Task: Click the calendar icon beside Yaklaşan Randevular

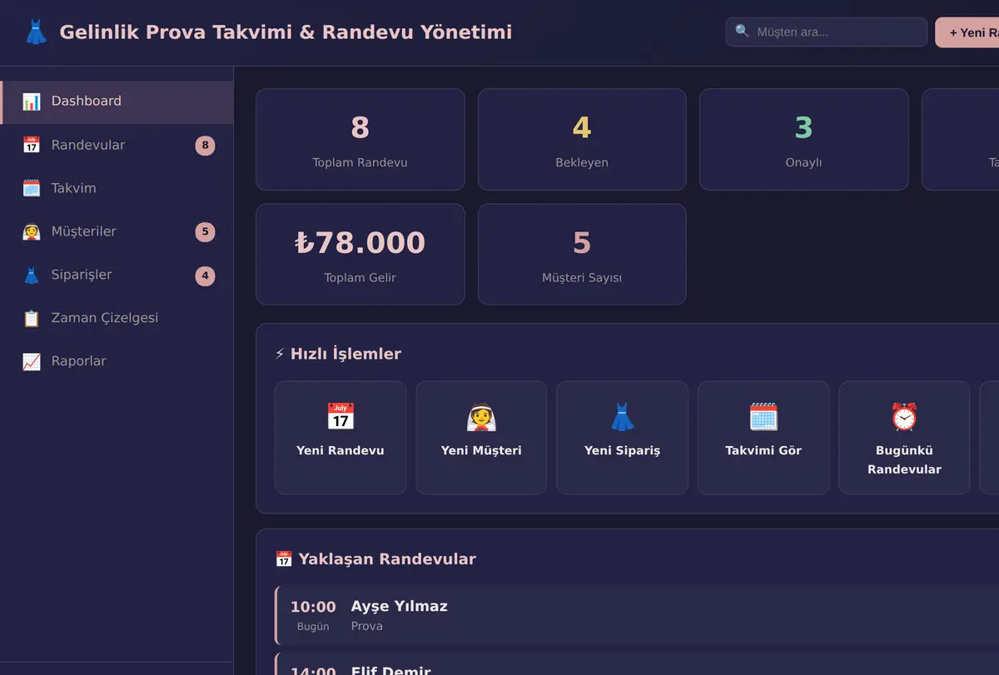Action: click(283, 559)
